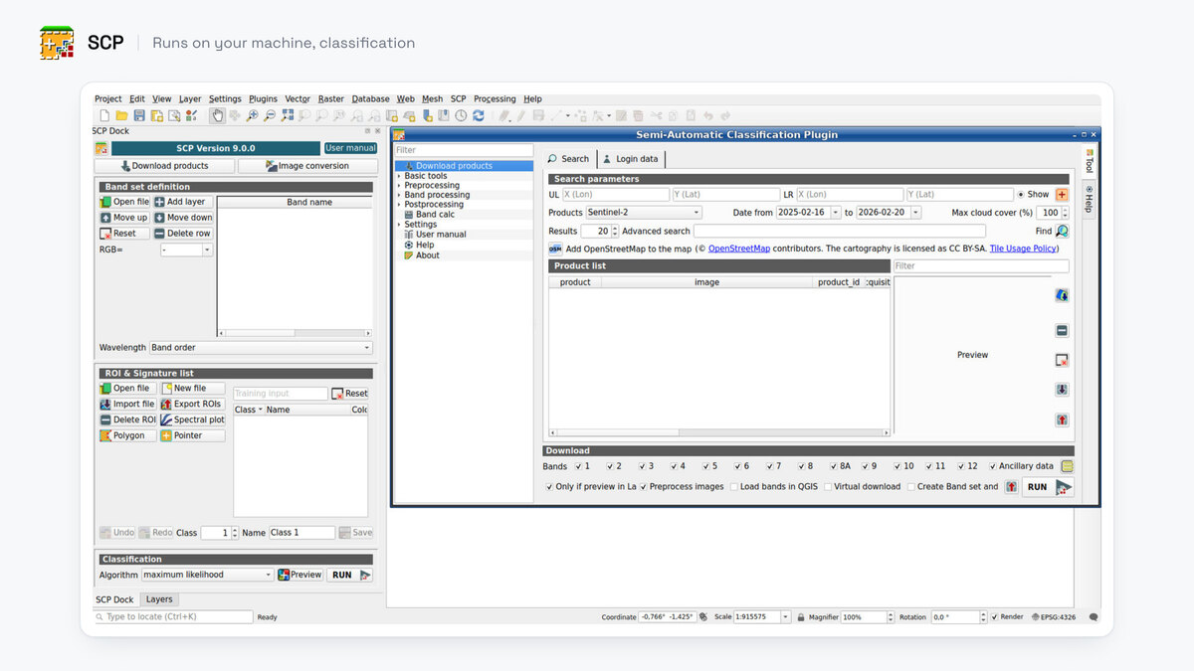Click the import table down-arrow icon
Viewport: 1194px width, 671px height.
click(1062, 390)
